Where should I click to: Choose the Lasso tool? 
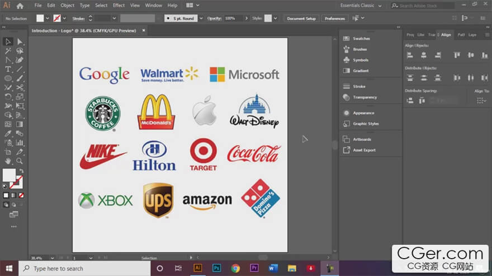click(x=20, y=51)
